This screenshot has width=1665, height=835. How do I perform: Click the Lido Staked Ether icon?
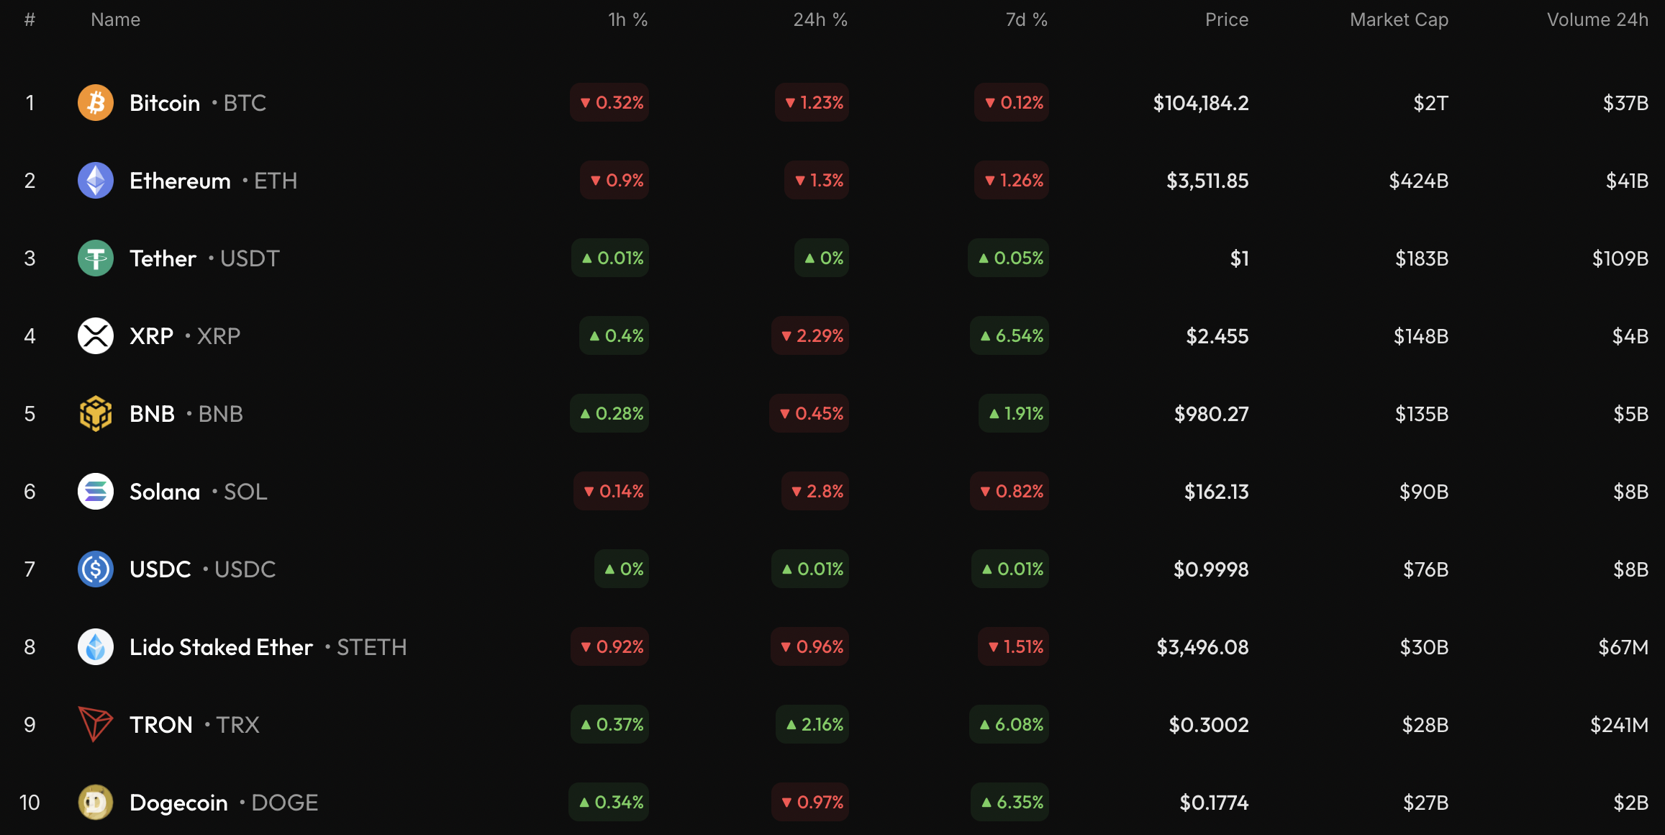coord(96,647)
